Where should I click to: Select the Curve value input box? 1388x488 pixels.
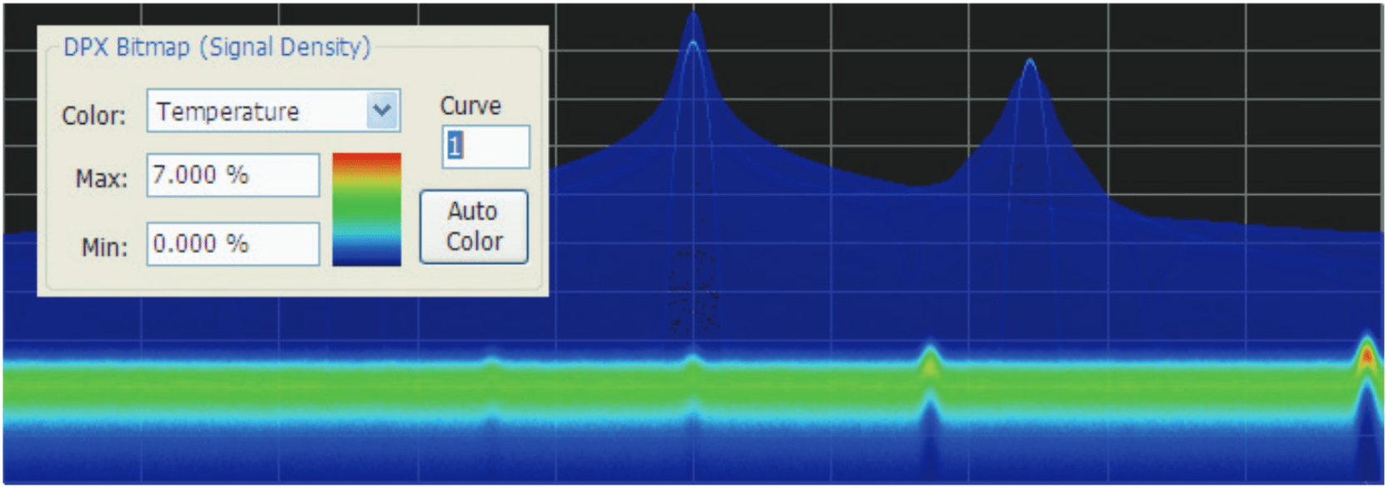pos(485,147)
